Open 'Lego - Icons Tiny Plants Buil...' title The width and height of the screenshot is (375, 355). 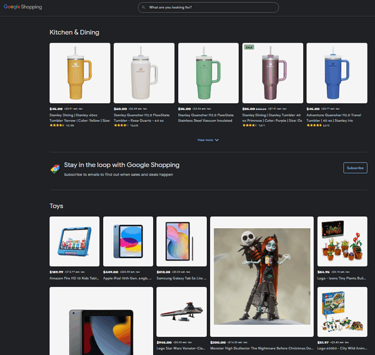pos(341,278)
